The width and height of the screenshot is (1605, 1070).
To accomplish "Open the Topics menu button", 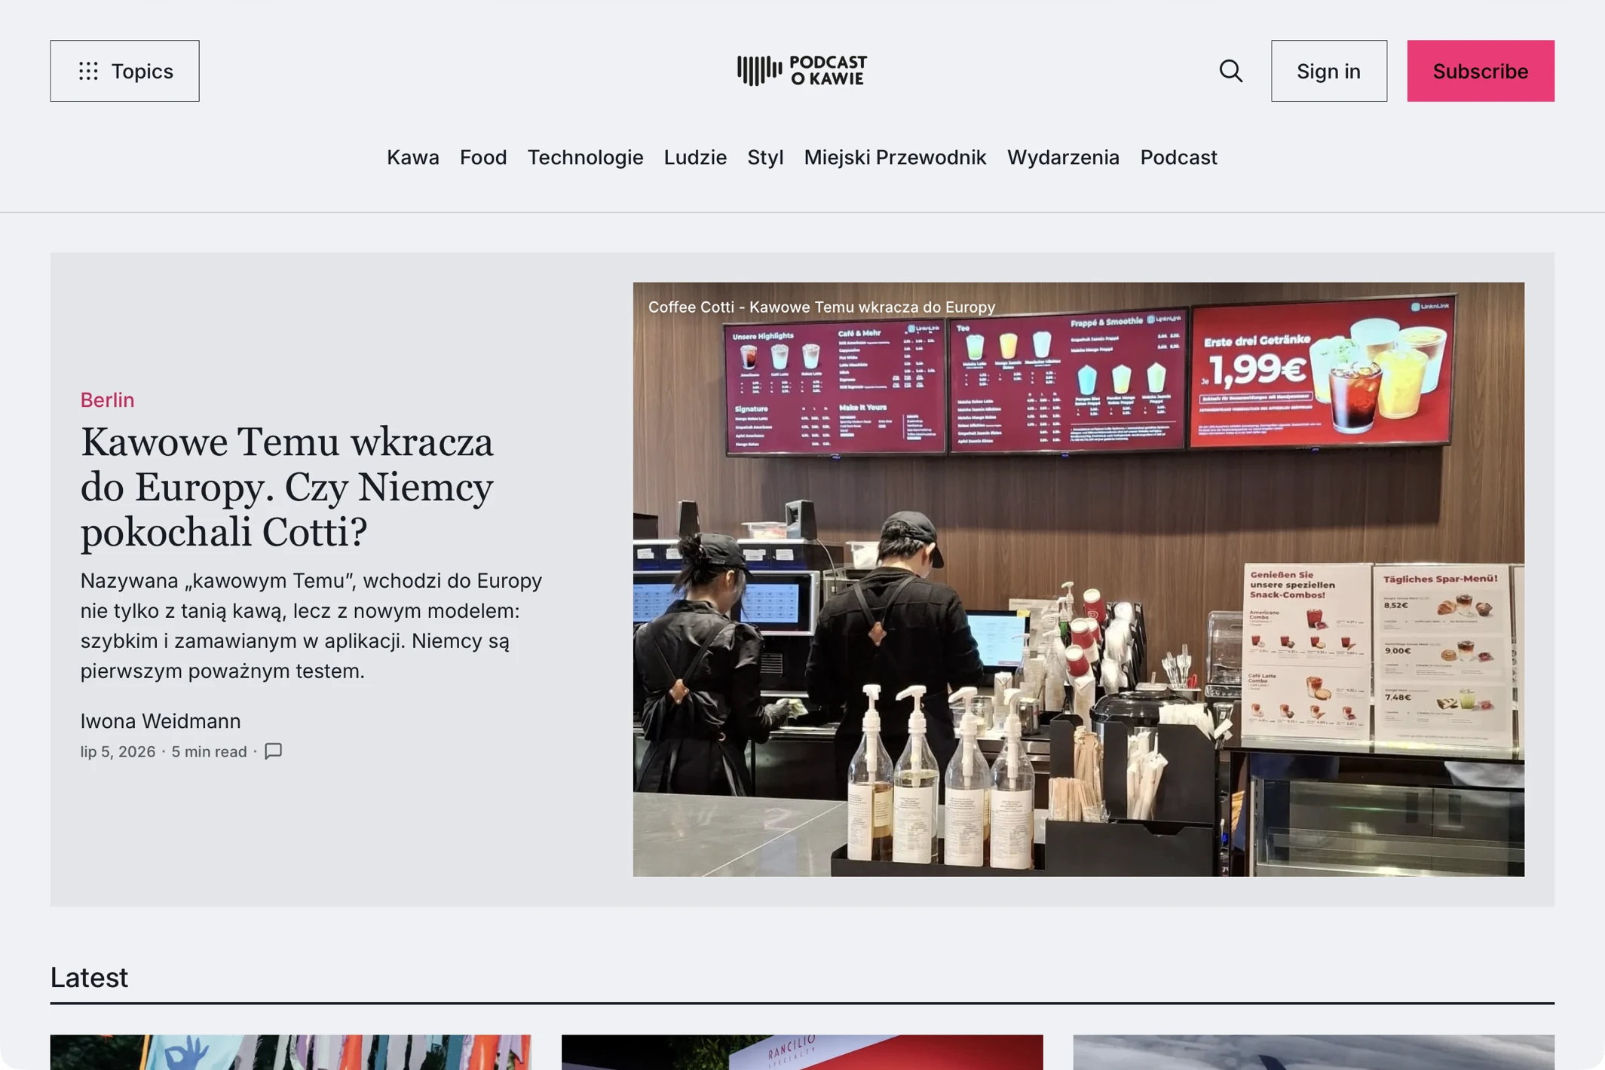I will tap(124, 71).
